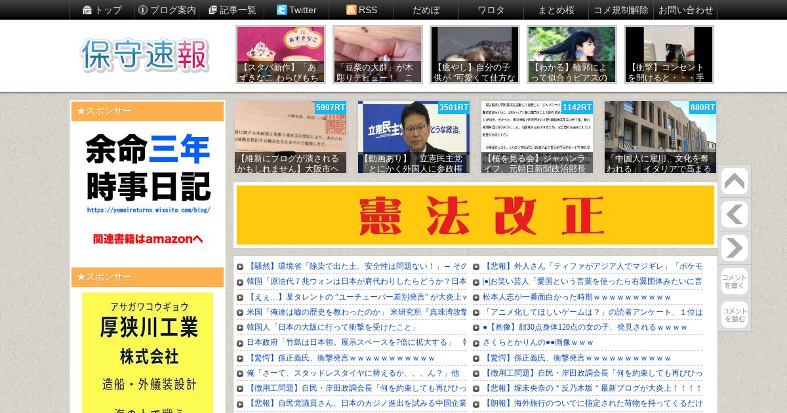Click the scroll-to-top up arrow button

coord(734,182)
